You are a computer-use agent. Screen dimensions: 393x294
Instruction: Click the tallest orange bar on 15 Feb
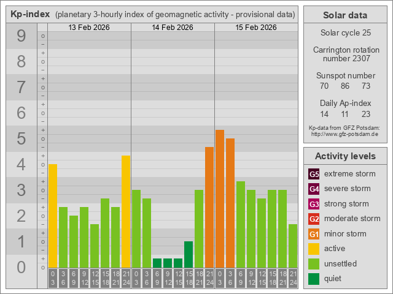click(x=220, y=199)
